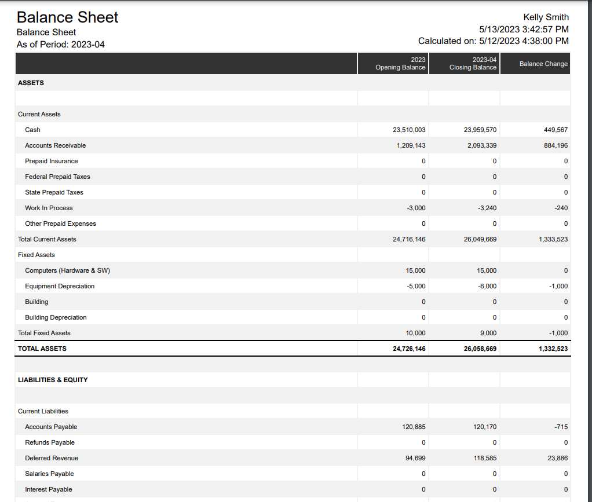Click the ASSETS section header
Image resolution: width=592 pixels, height=502 pixels.
click(x=31, y=83)
